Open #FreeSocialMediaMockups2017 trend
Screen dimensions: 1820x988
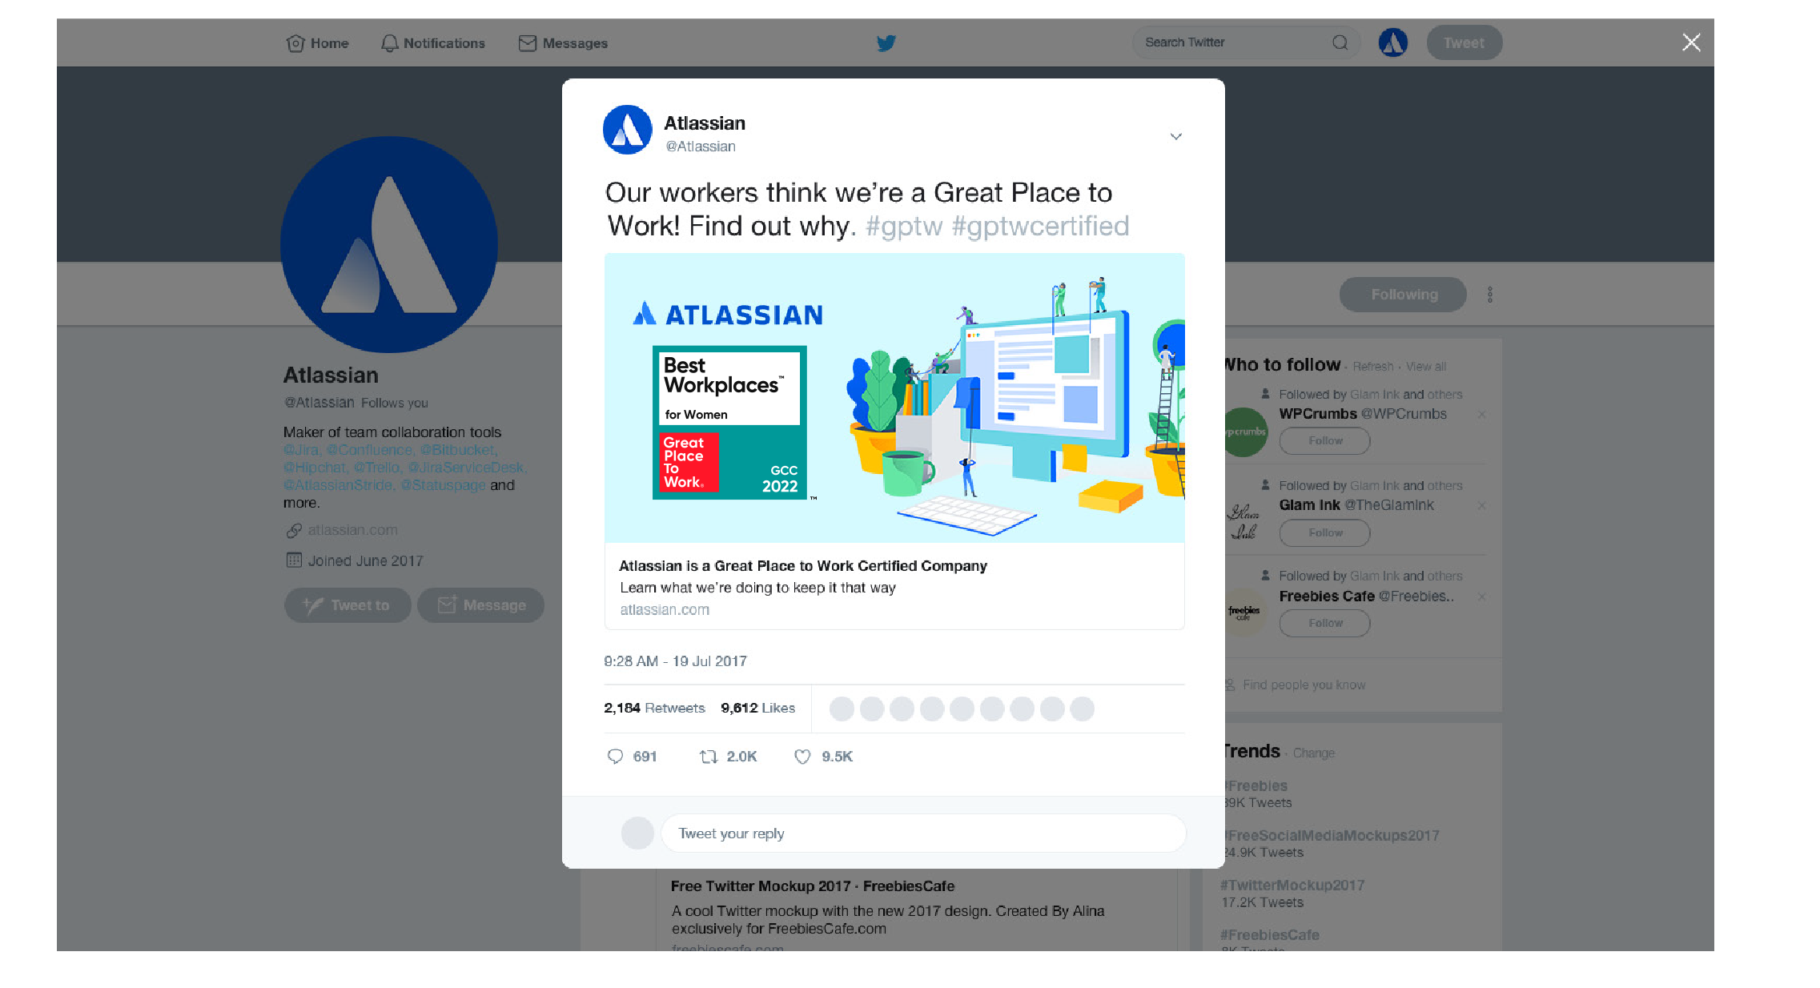1332,836
